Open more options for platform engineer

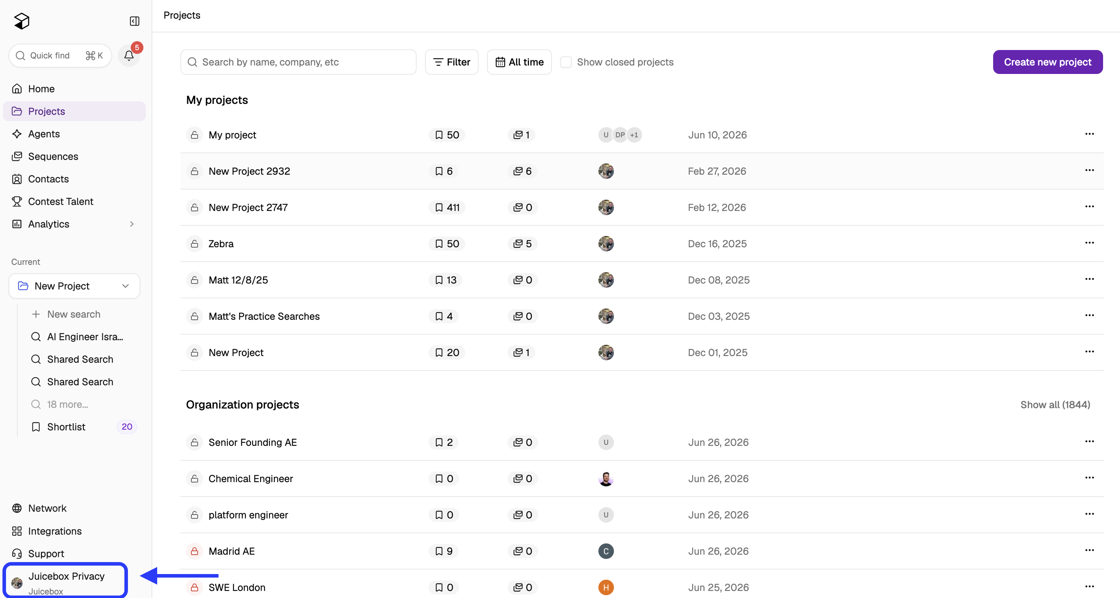1089,514
